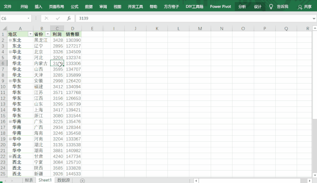The image size is (317, 183).
Task: Open the 地区 filter dropdown
Action: click(x=30, y=34)
